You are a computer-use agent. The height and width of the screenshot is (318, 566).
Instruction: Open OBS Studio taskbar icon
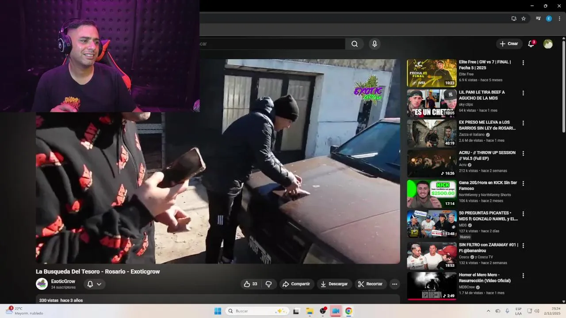point(323,311)
